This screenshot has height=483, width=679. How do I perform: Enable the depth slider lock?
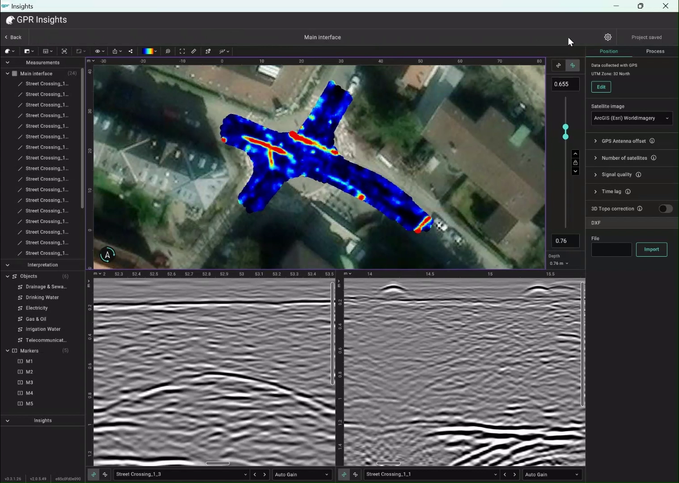576,163
